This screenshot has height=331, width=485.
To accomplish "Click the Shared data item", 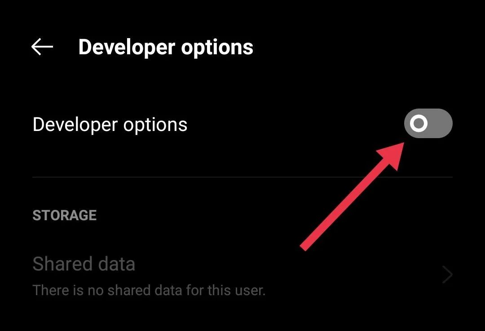I will [x=84, y=264].
